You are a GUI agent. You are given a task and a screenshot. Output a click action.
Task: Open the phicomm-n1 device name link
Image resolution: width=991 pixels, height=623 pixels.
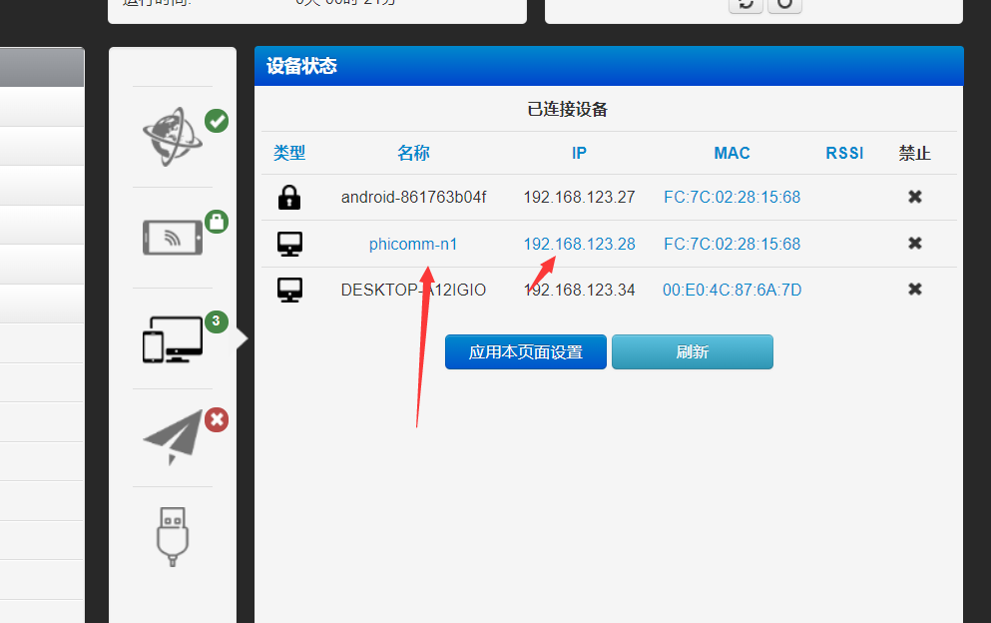pyautogui.click(x=413, y=245)
